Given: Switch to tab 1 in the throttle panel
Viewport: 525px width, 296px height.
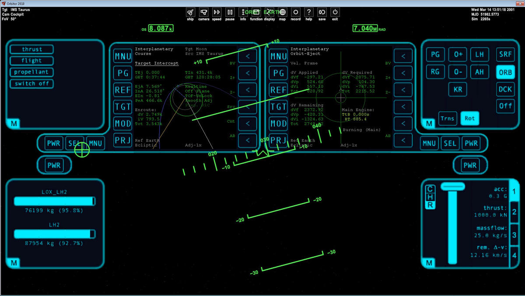Looking at the screenshot, I should coord(514,191).
